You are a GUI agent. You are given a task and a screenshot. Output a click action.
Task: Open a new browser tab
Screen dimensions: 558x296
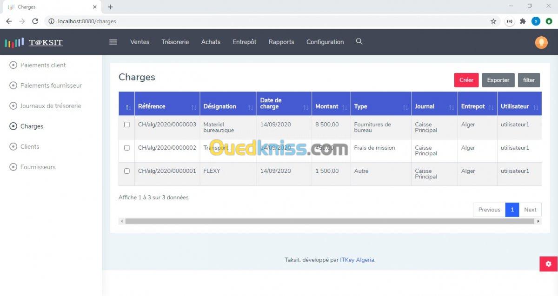[110, 7]
